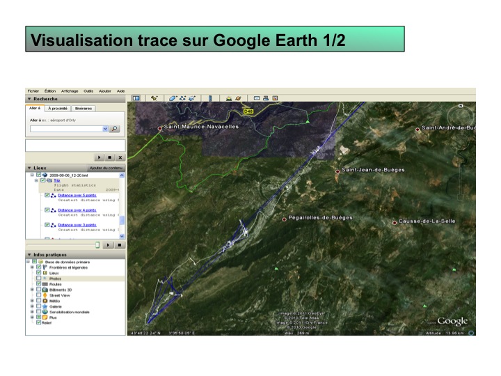Open the Distance over 4 points link

(x=77, y=210)
